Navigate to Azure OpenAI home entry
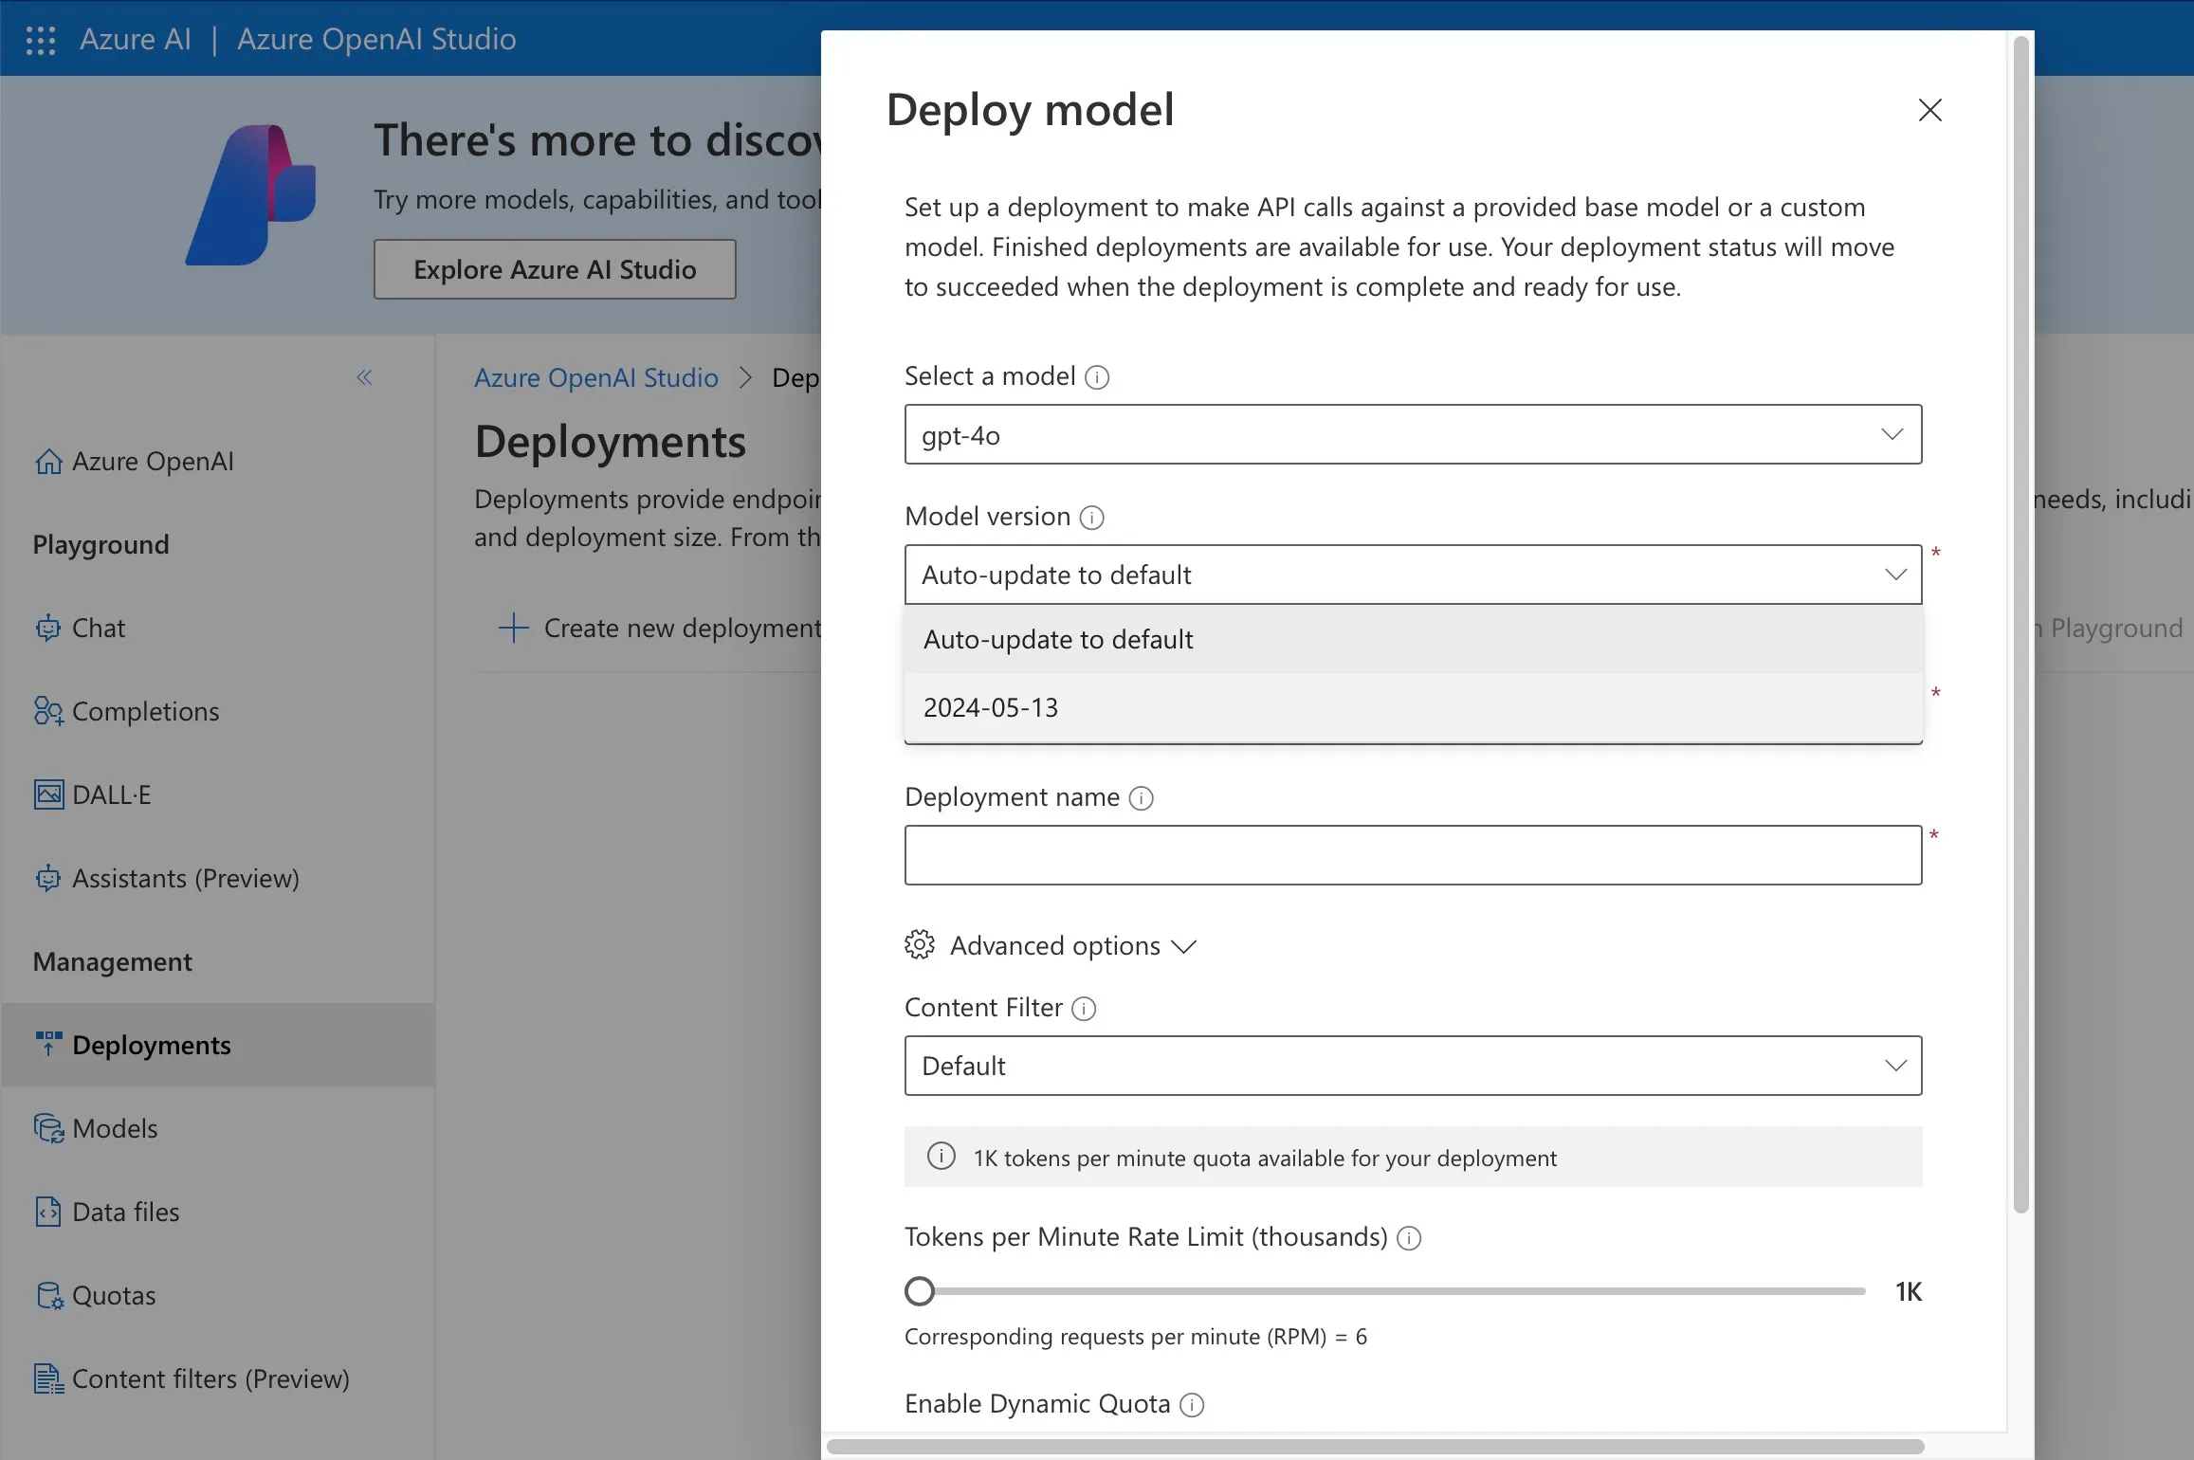 (x=153, y=462)
